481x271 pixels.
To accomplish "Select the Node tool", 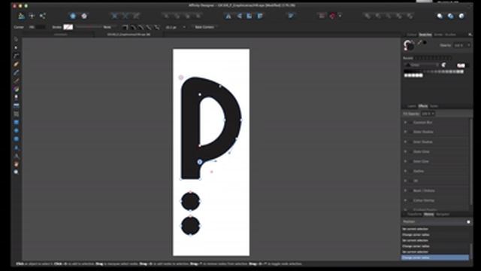I will [17, 47].
